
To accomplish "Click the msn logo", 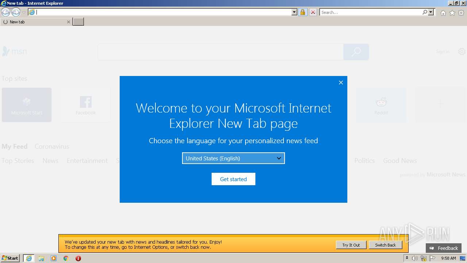I will coord(15,52).
